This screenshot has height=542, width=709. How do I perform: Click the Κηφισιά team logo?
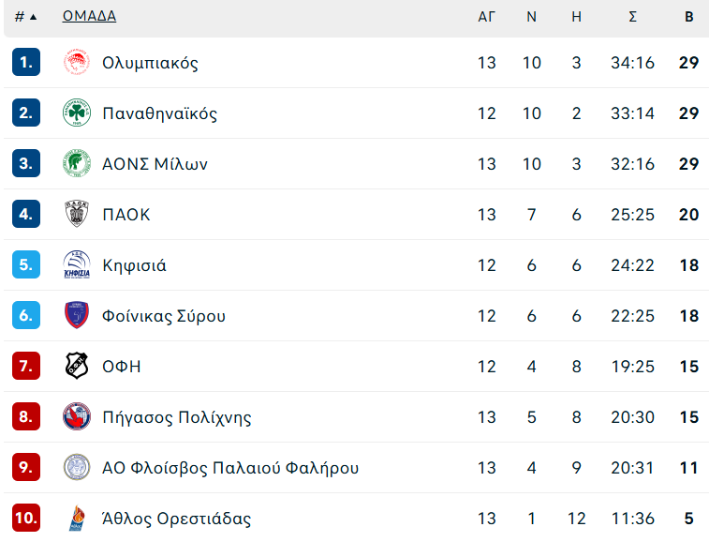click(76, 265)
